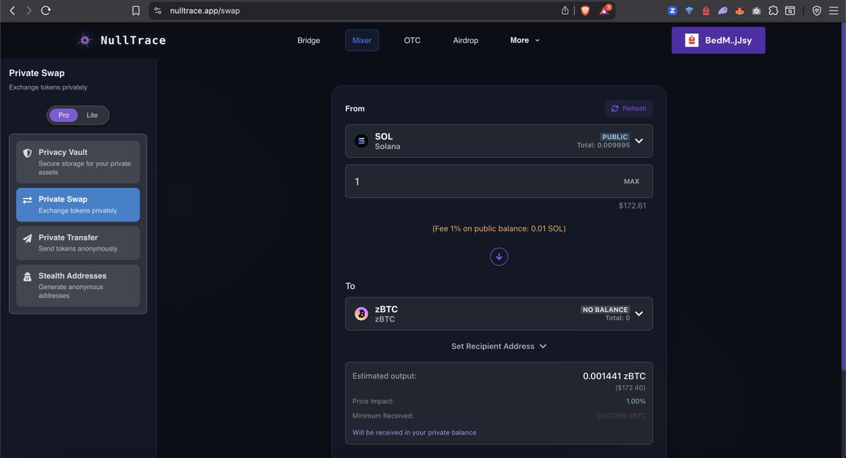Expand Set Recipient Address
846x458 pixels.
click(x=499, y=346)
